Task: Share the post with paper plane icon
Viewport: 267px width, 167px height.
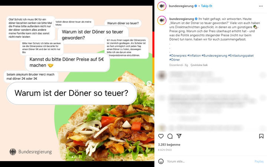Action: click(179, 136)
